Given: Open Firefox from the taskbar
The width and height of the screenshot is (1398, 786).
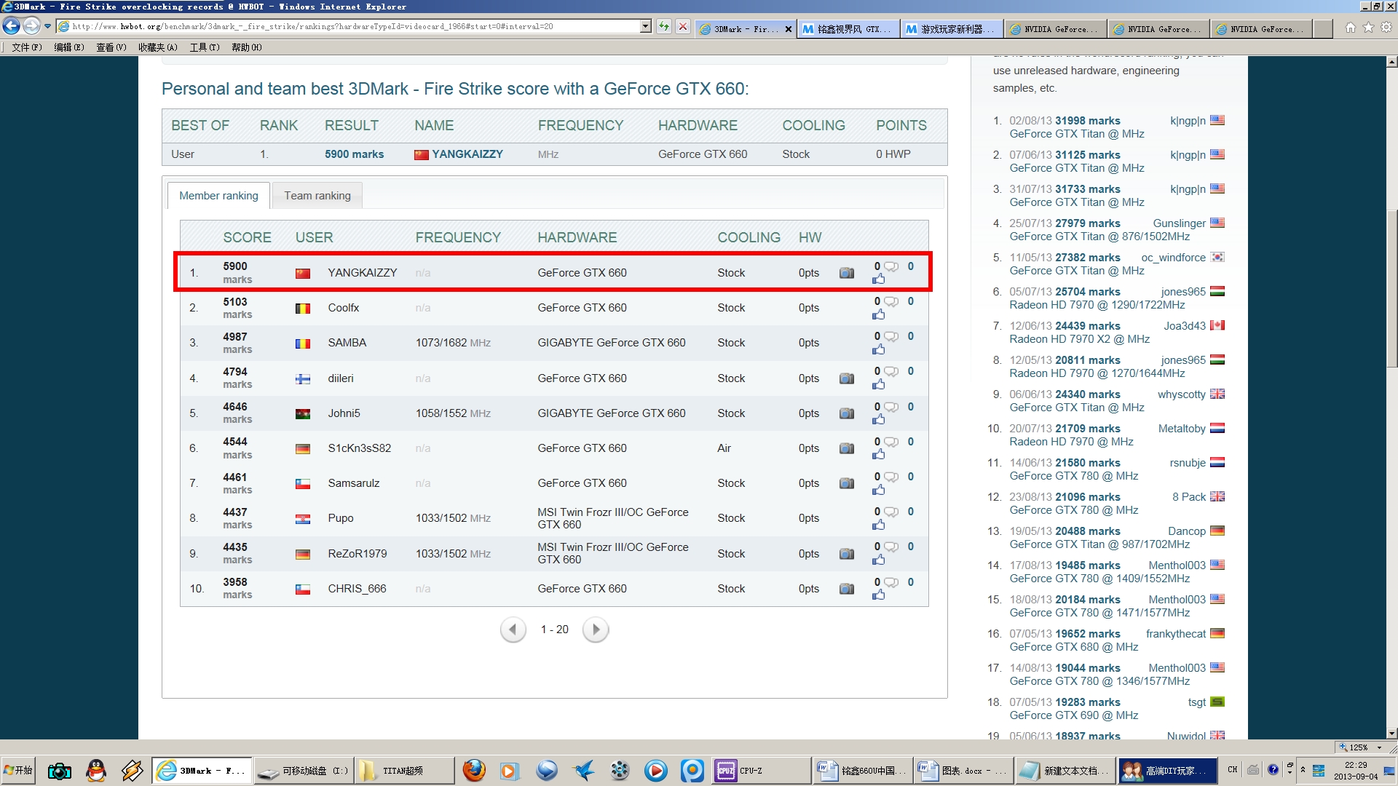Looking at the screenshot, I should [474, 770].
